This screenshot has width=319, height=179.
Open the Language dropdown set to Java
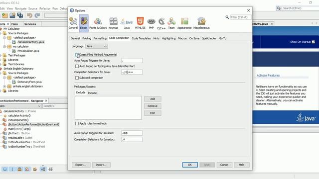96,46
